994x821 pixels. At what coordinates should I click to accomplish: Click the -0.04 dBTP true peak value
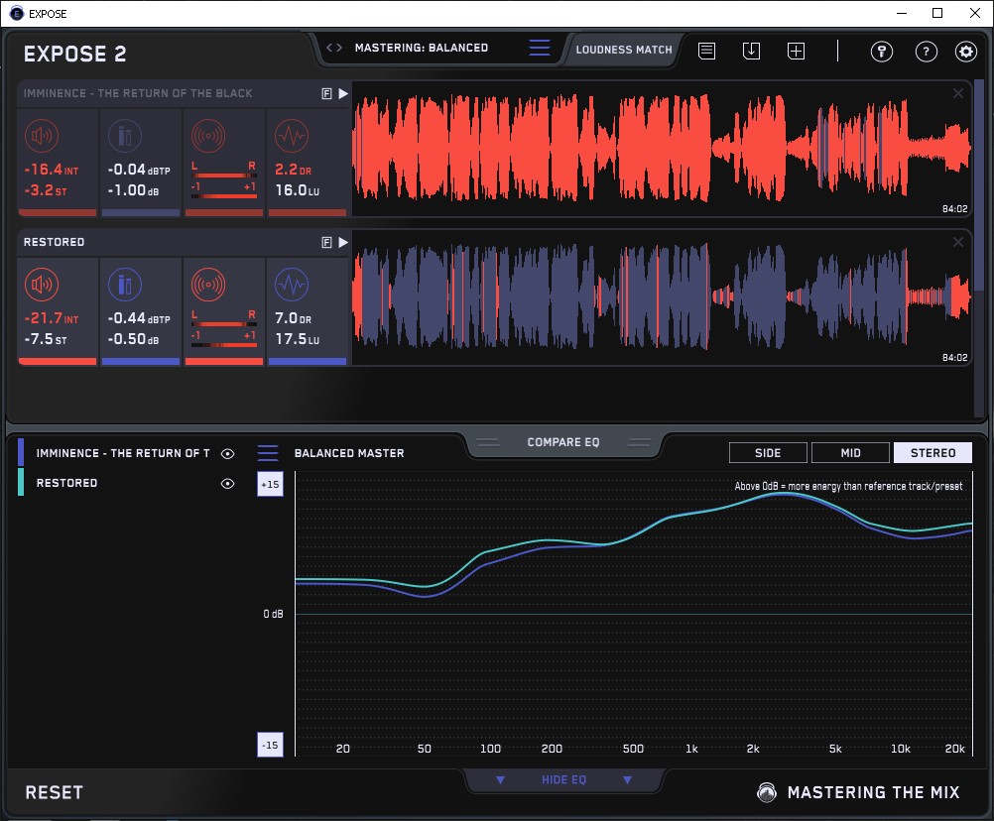point(139,170)
